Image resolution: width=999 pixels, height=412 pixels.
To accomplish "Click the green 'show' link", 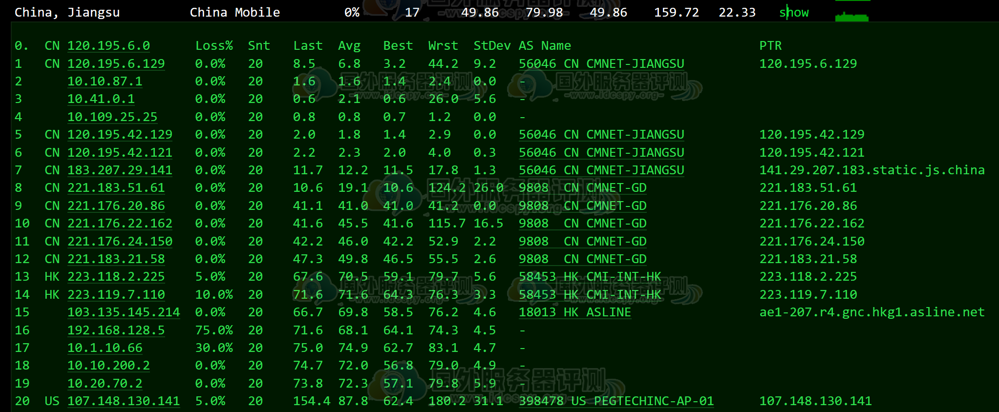I will (794, 13).
